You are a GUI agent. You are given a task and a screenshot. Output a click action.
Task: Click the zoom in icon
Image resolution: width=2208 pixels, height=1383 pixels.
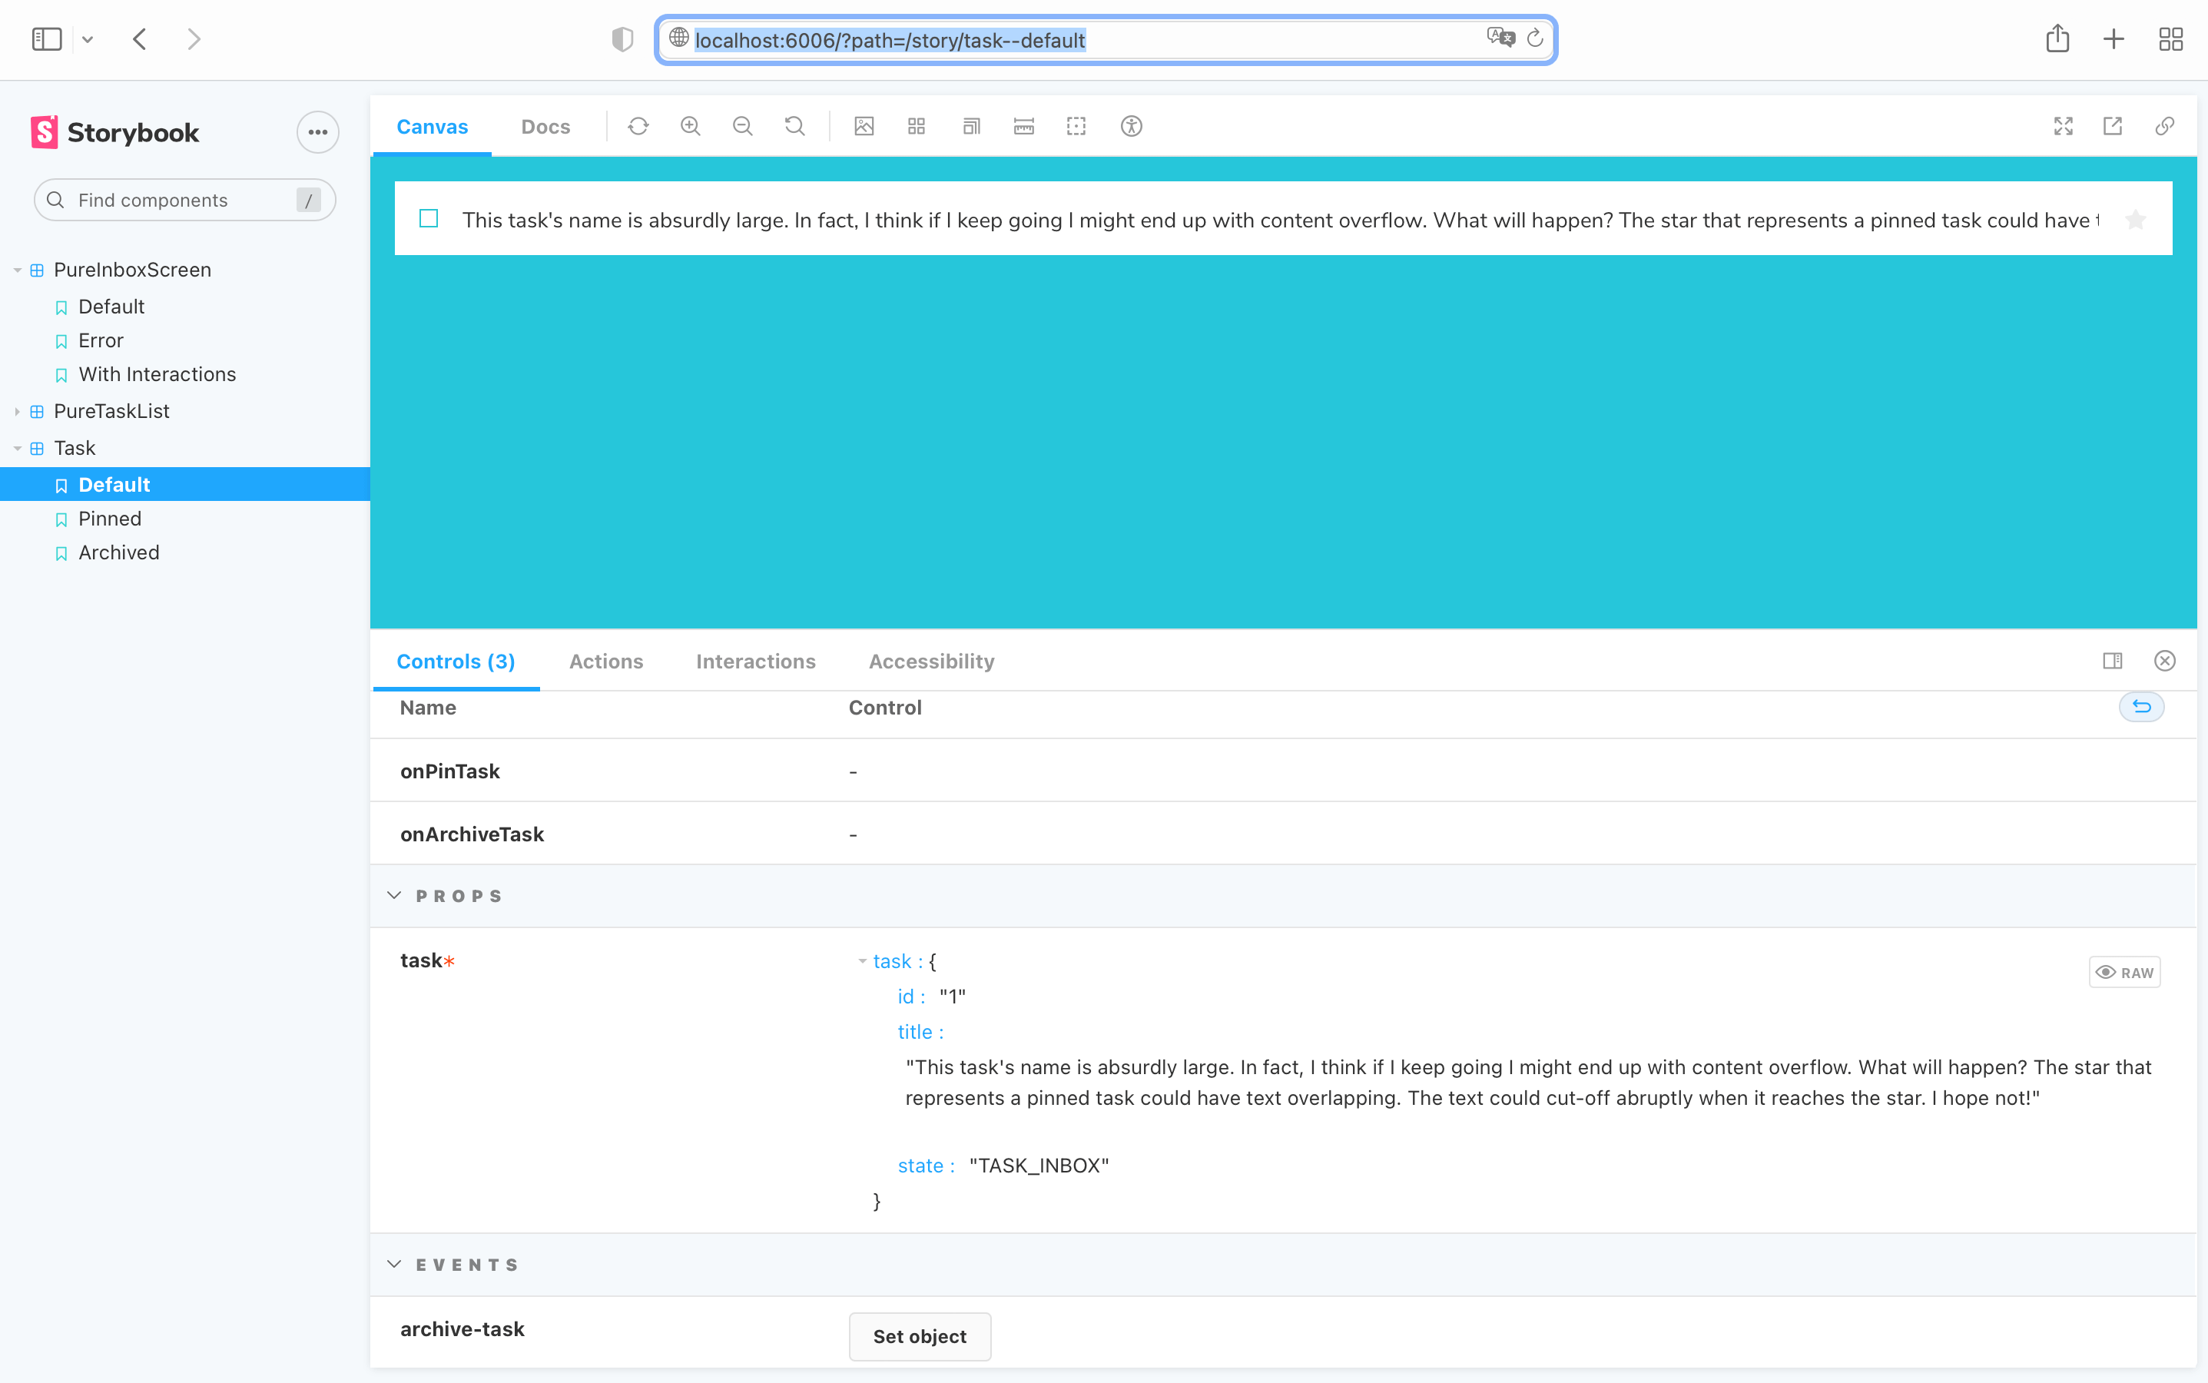691,126
